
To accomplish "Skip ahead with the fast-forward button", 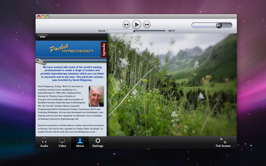I will 147,25.
